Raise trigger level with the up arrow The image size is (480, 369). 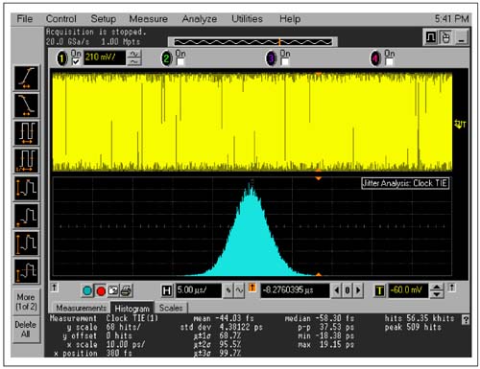437,288
